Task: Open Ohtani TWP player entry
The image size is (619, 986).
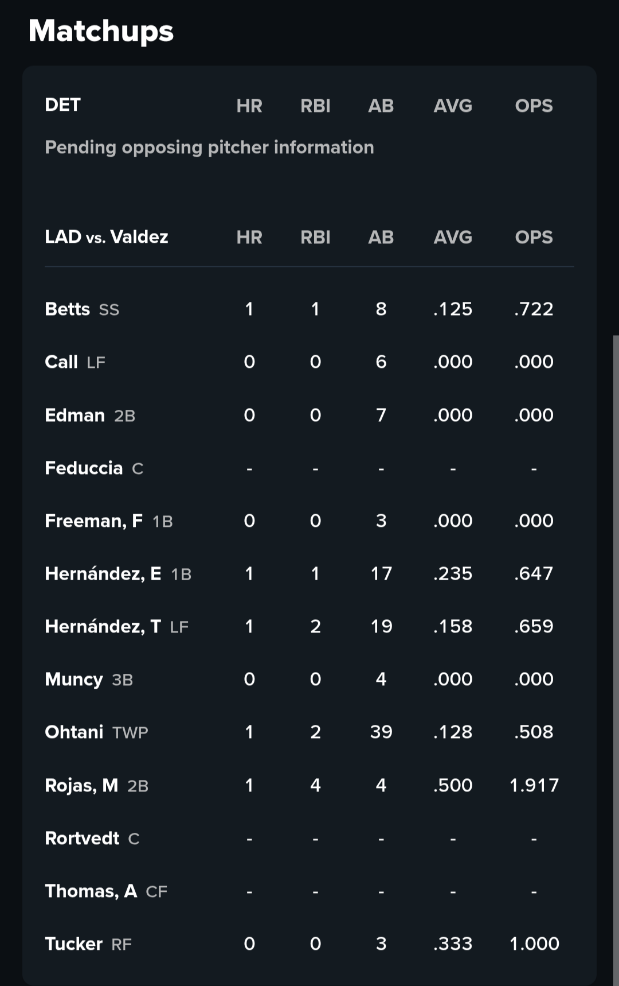Action: coord(309,732)
